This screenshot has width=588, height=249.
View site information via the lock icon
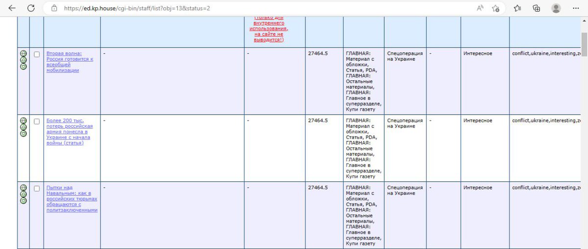pyautogui.click(x=54, y=8)
